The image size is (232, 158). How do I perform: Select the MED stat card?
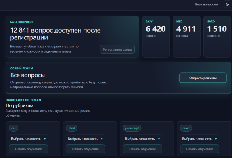(186, 37)
